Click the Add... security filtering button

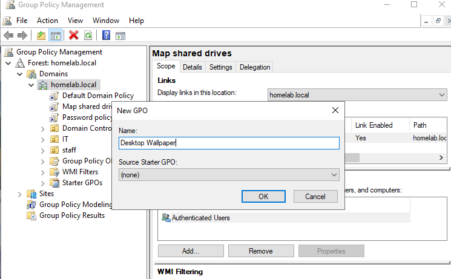point(191,251)
